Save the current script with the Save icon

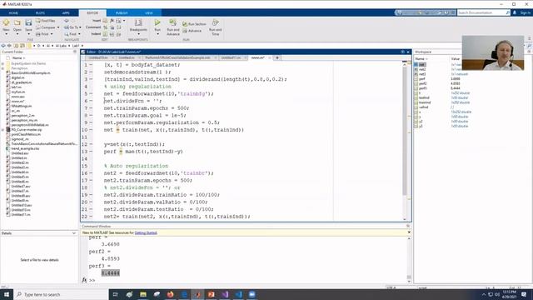[x=28, y=23]
